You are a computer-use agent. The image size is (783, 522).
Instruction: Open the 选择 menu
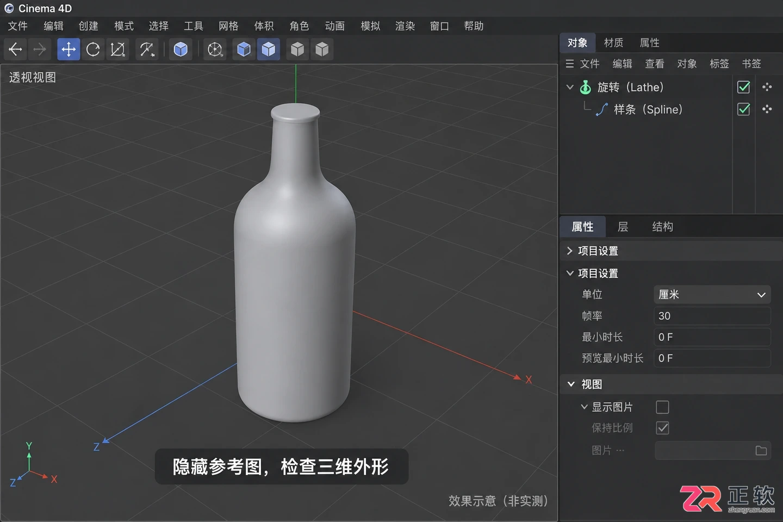(158, 26)
